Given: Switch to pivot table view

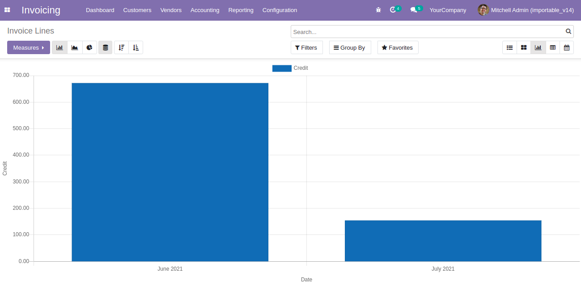Looking at the screenshot, I should (x=552, y=47).
